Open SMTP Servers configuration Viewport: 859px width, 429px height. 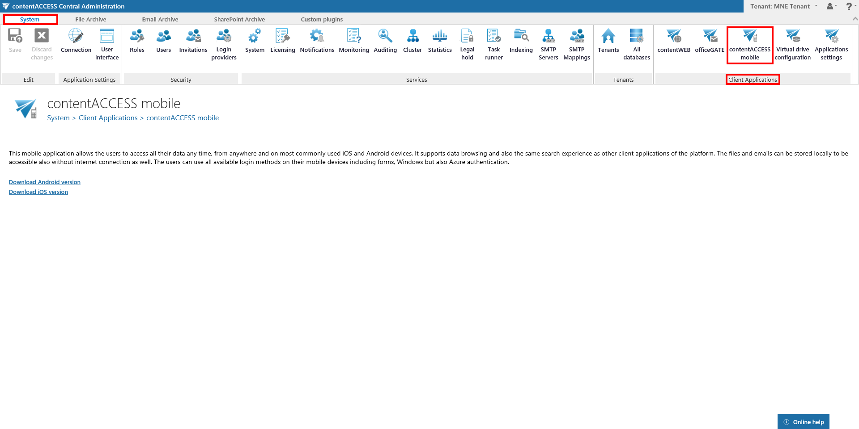click(x=549, y=44)
